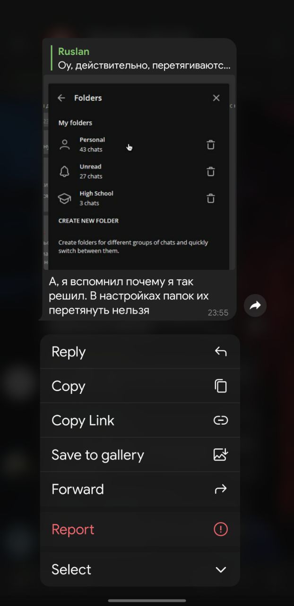Tap the red Report warning icon

point(221,529)
